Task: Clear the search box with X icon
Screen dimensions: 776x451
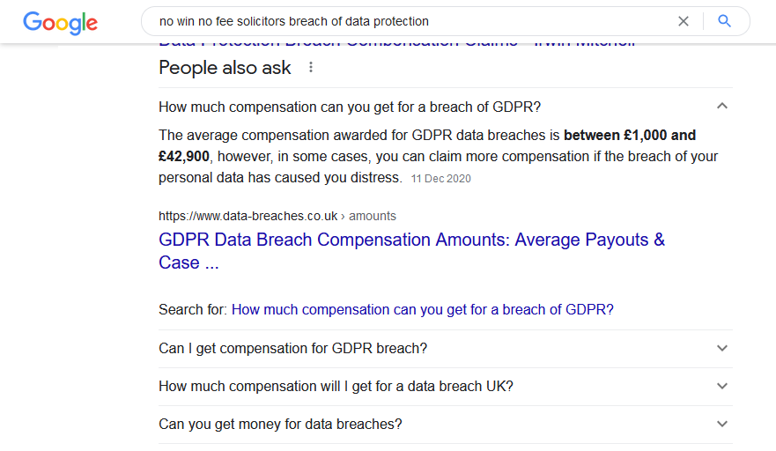Action: 683,21
